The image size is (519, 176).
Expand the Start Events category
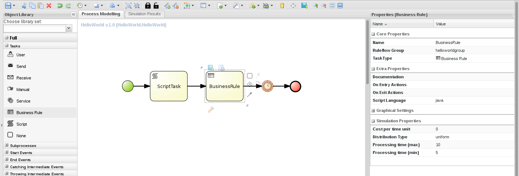click(x=6, y=153)
